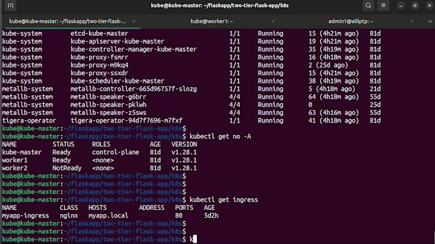Close the kube@kube-master tab

(134, 21)
